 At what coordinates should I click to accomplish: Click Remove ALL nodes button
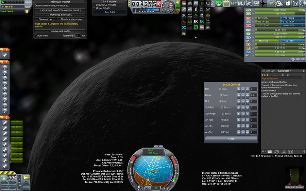pos(60,31)
